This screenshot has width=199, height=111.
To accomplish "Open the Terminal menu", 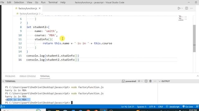I will pyautogui.click(x=53, y=2).
